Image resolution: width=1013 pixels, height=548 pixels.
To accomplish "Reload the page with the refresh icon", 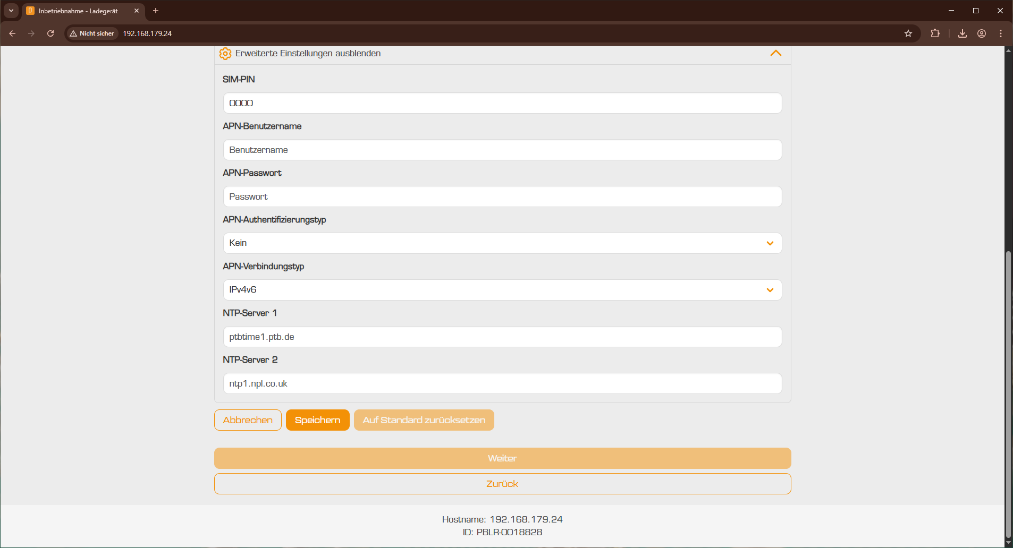I will coord(50,33).
